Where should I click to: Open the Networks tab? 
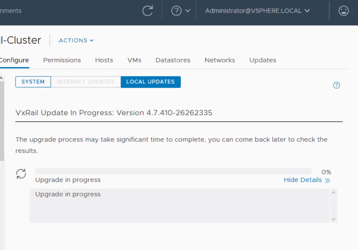(220, 60)
